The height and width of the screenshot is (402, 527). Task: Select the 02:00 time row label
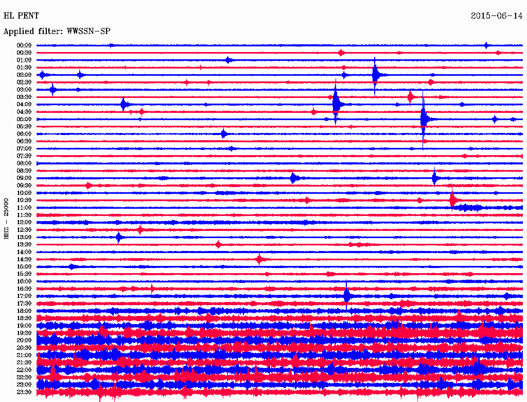point(24,75)
